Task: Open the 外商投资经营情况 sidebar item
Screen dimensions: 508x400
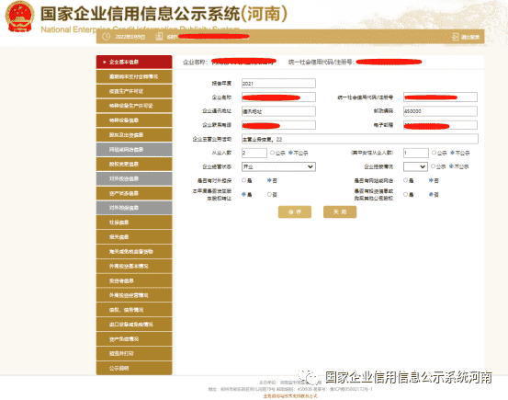Action: 134,295
